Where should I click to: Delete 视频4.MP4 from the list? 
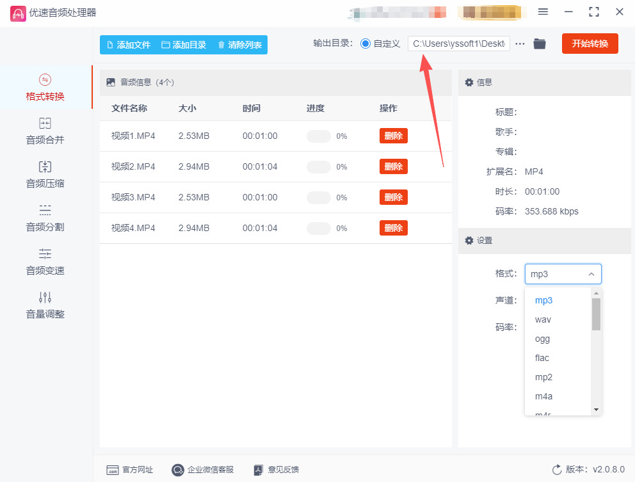pyautogui.click(x=393, y=228)
